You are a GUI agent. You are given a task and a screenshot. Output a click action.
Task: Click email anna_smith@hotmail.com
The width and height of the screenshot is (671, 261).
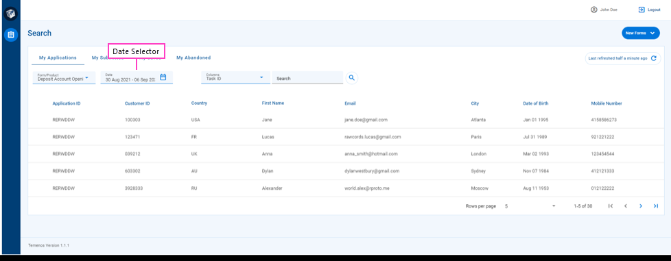(371, 153)
